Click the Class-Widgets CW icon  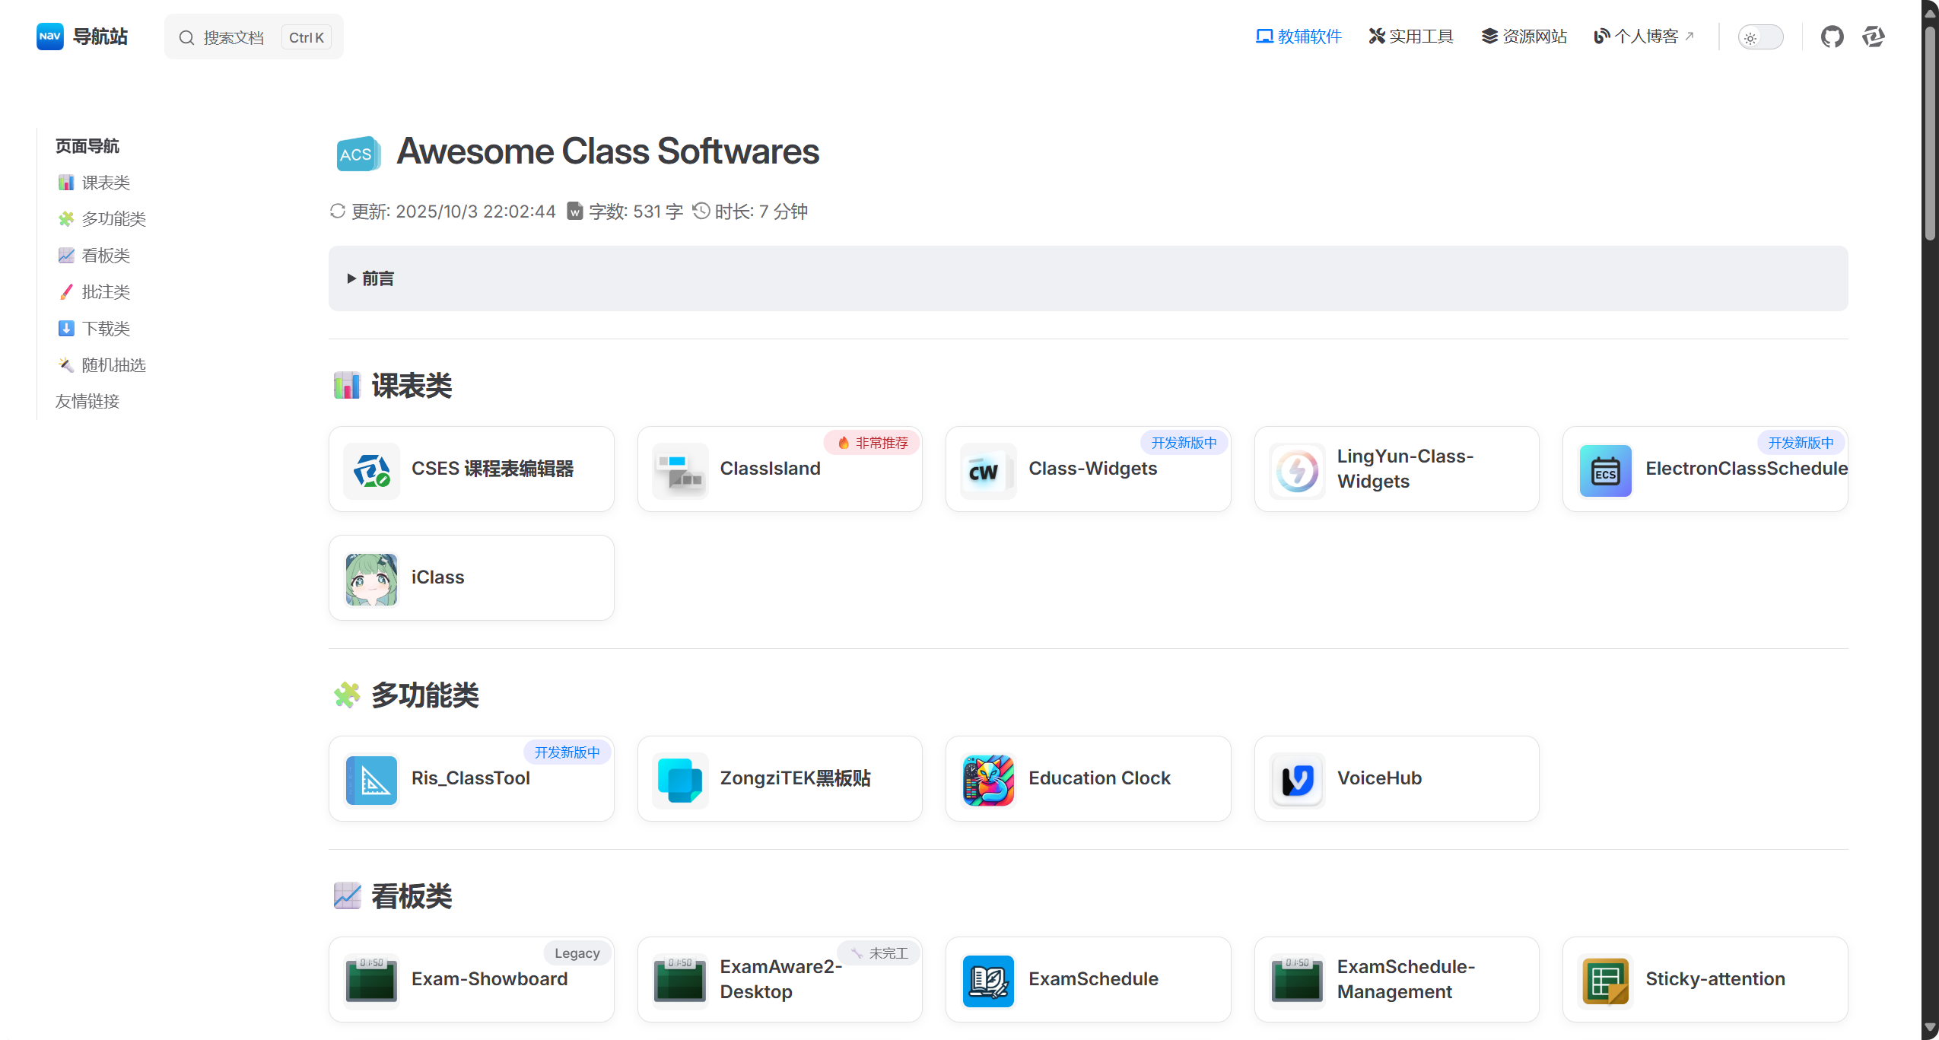[x=987, y=469]
